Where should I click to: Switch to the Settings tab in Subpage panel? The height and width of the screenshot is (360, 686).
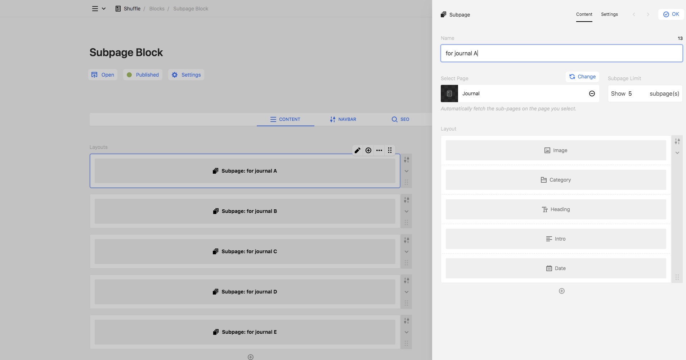pyautogui.click(x=609, y=14)
